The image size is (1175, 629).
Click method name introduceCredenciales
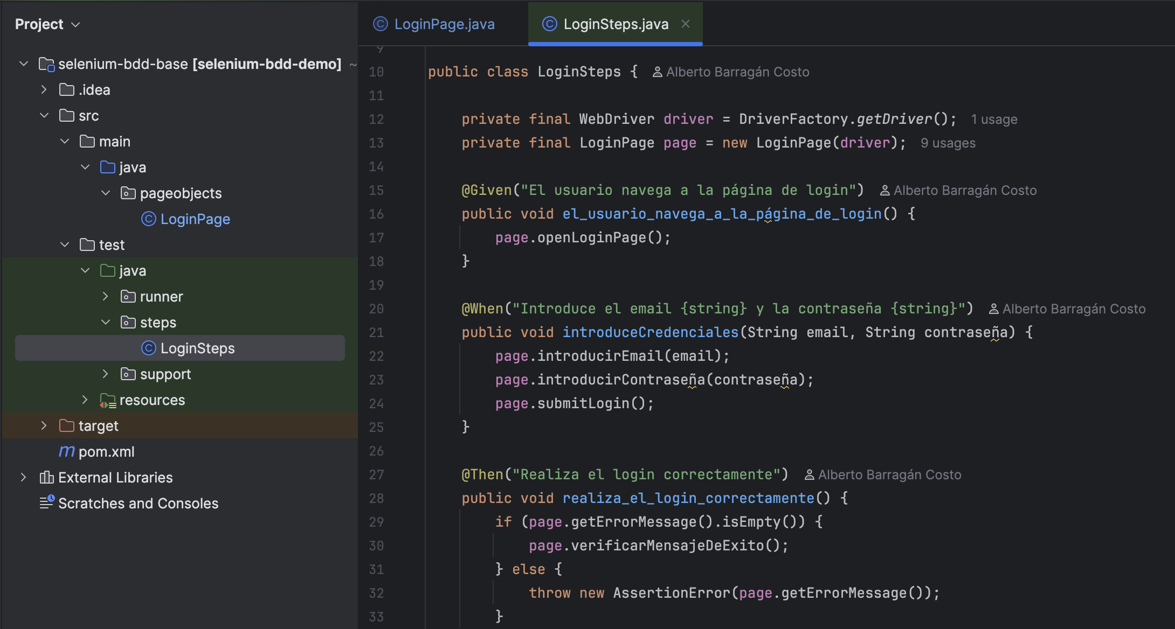click(x=651, y=332)
